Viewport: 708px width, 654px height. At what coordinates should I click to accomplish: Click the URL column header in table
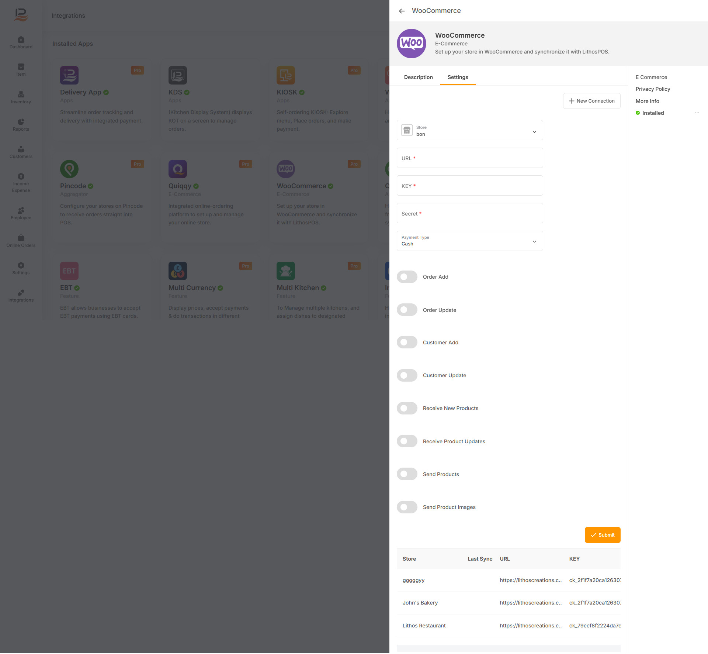504,559
